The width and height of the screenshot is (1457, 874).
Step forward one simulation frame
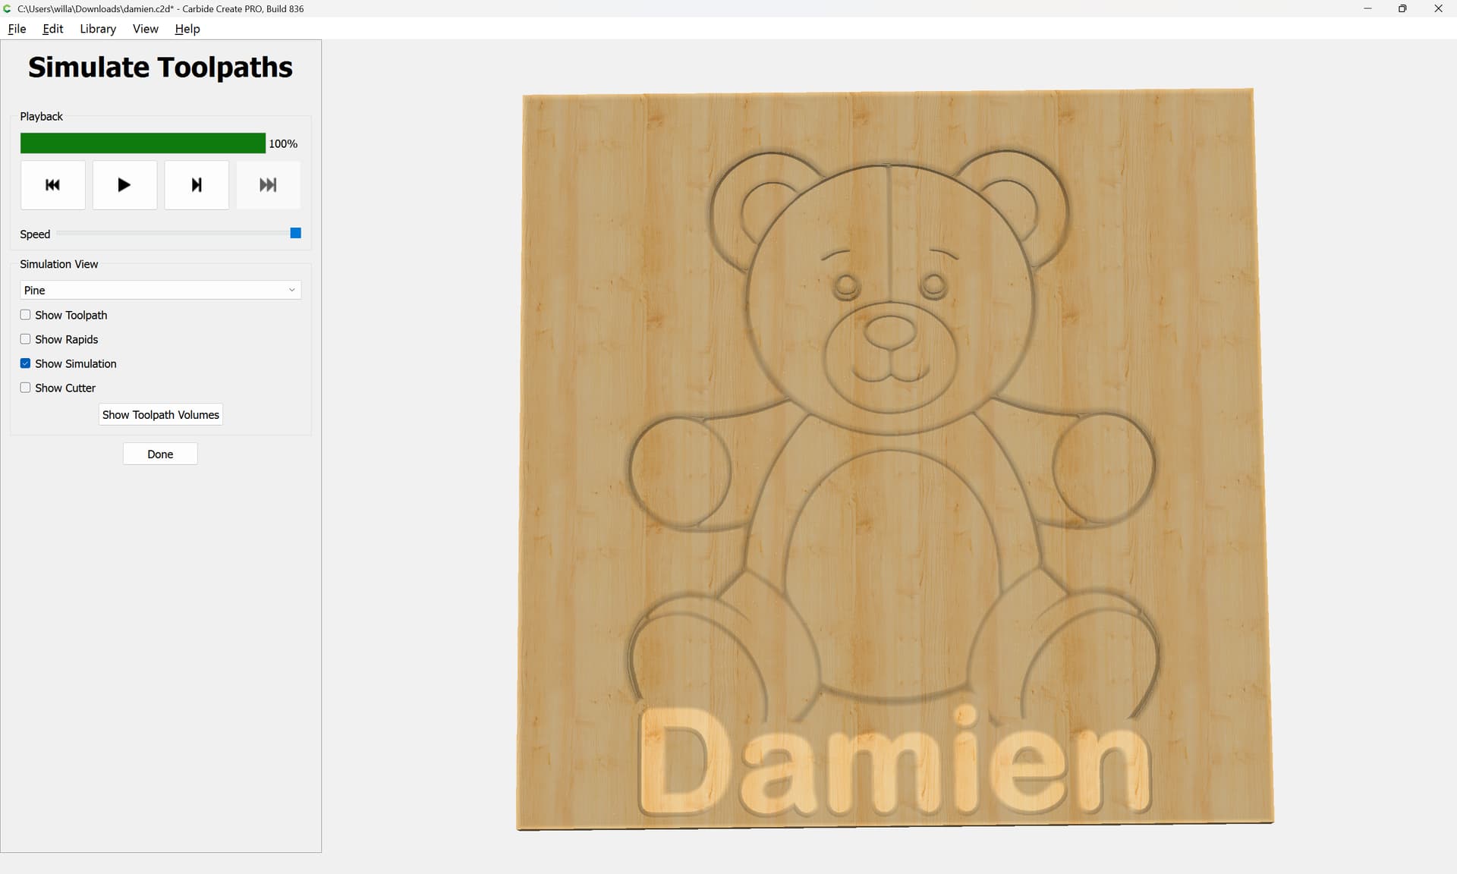point(197,185)
